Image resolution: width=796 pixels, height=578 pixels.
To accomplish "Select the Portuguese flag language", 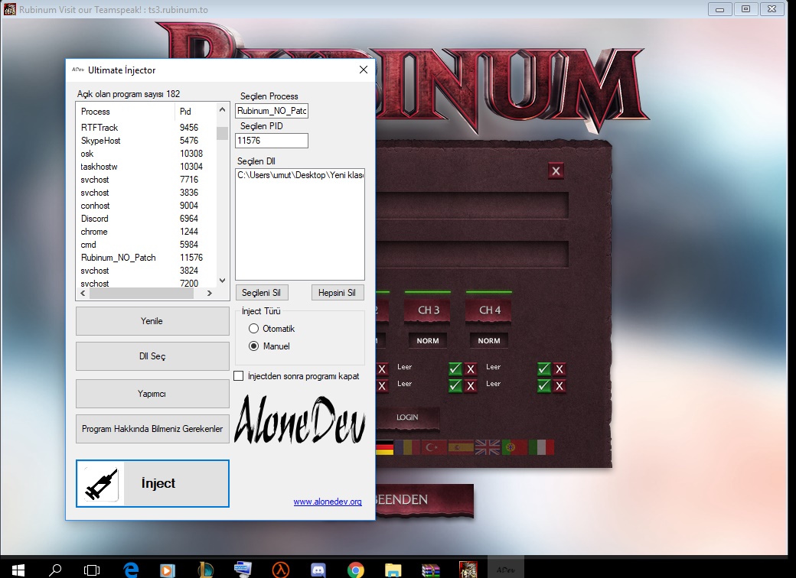I will [514, 448].
